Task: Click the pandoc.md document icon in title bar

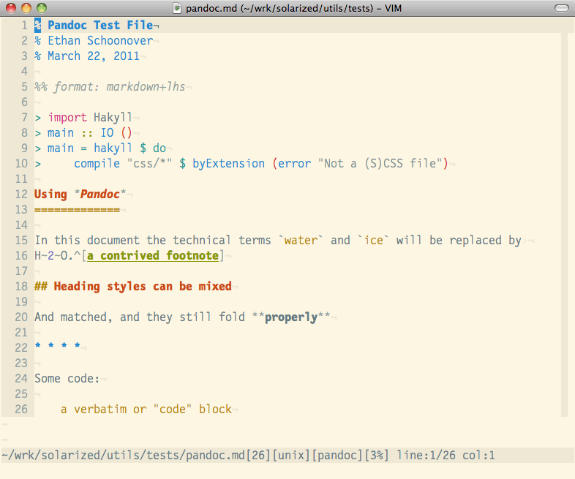Action: [178, 8]
